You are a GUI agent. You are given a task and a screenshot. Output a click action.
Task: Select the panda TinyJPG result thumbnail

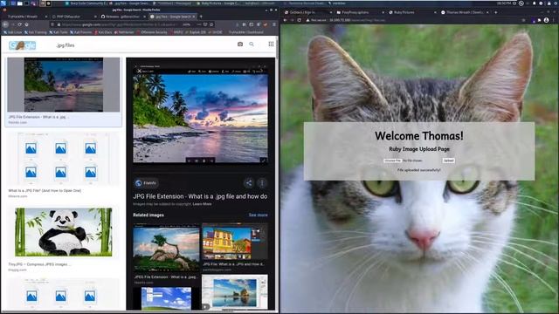pos(64,232)
